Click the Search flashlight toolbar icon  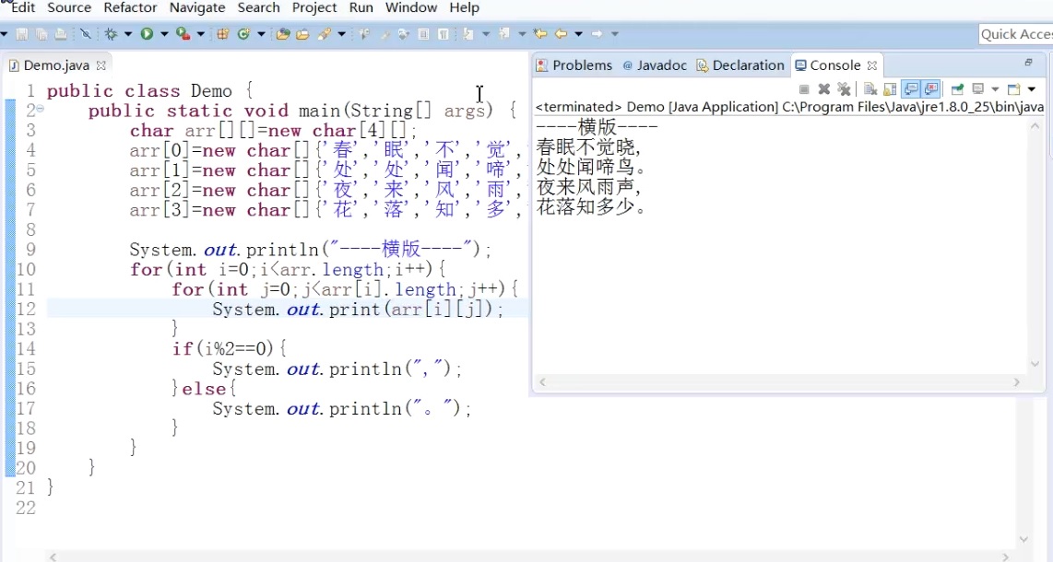point(325,34)
